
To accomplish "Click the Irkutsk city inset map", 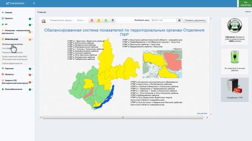I will [162, 64].
